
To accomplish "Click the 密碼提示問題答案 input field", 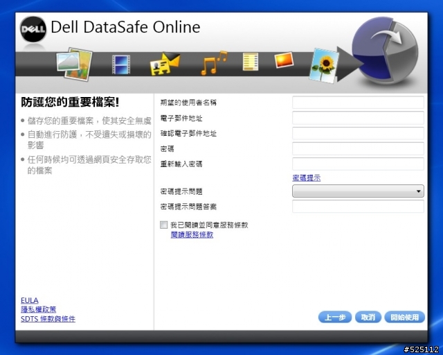I will [358, 207].
